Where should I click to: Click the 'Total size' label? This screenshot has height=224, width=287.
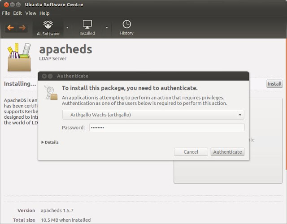click(24, 220)
